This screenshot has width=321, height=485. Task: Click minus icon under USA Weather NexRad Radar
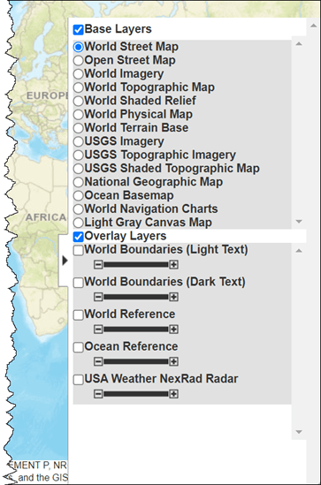coord(98,394)
